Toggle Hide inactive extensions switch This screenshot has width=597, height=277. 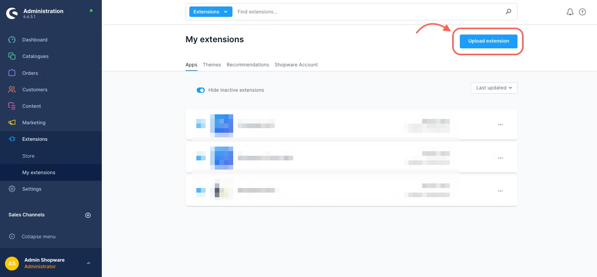(x=201, y=90)
